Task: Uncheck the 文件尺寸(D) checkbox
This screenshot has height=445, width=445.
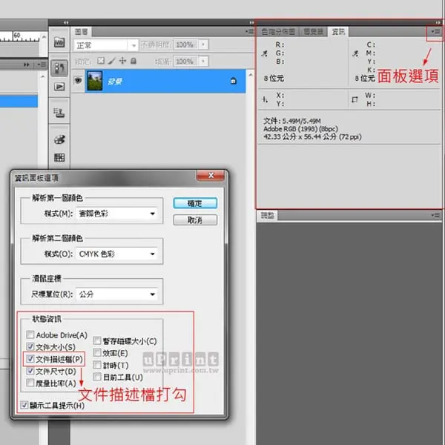Action: coord(30,371)
